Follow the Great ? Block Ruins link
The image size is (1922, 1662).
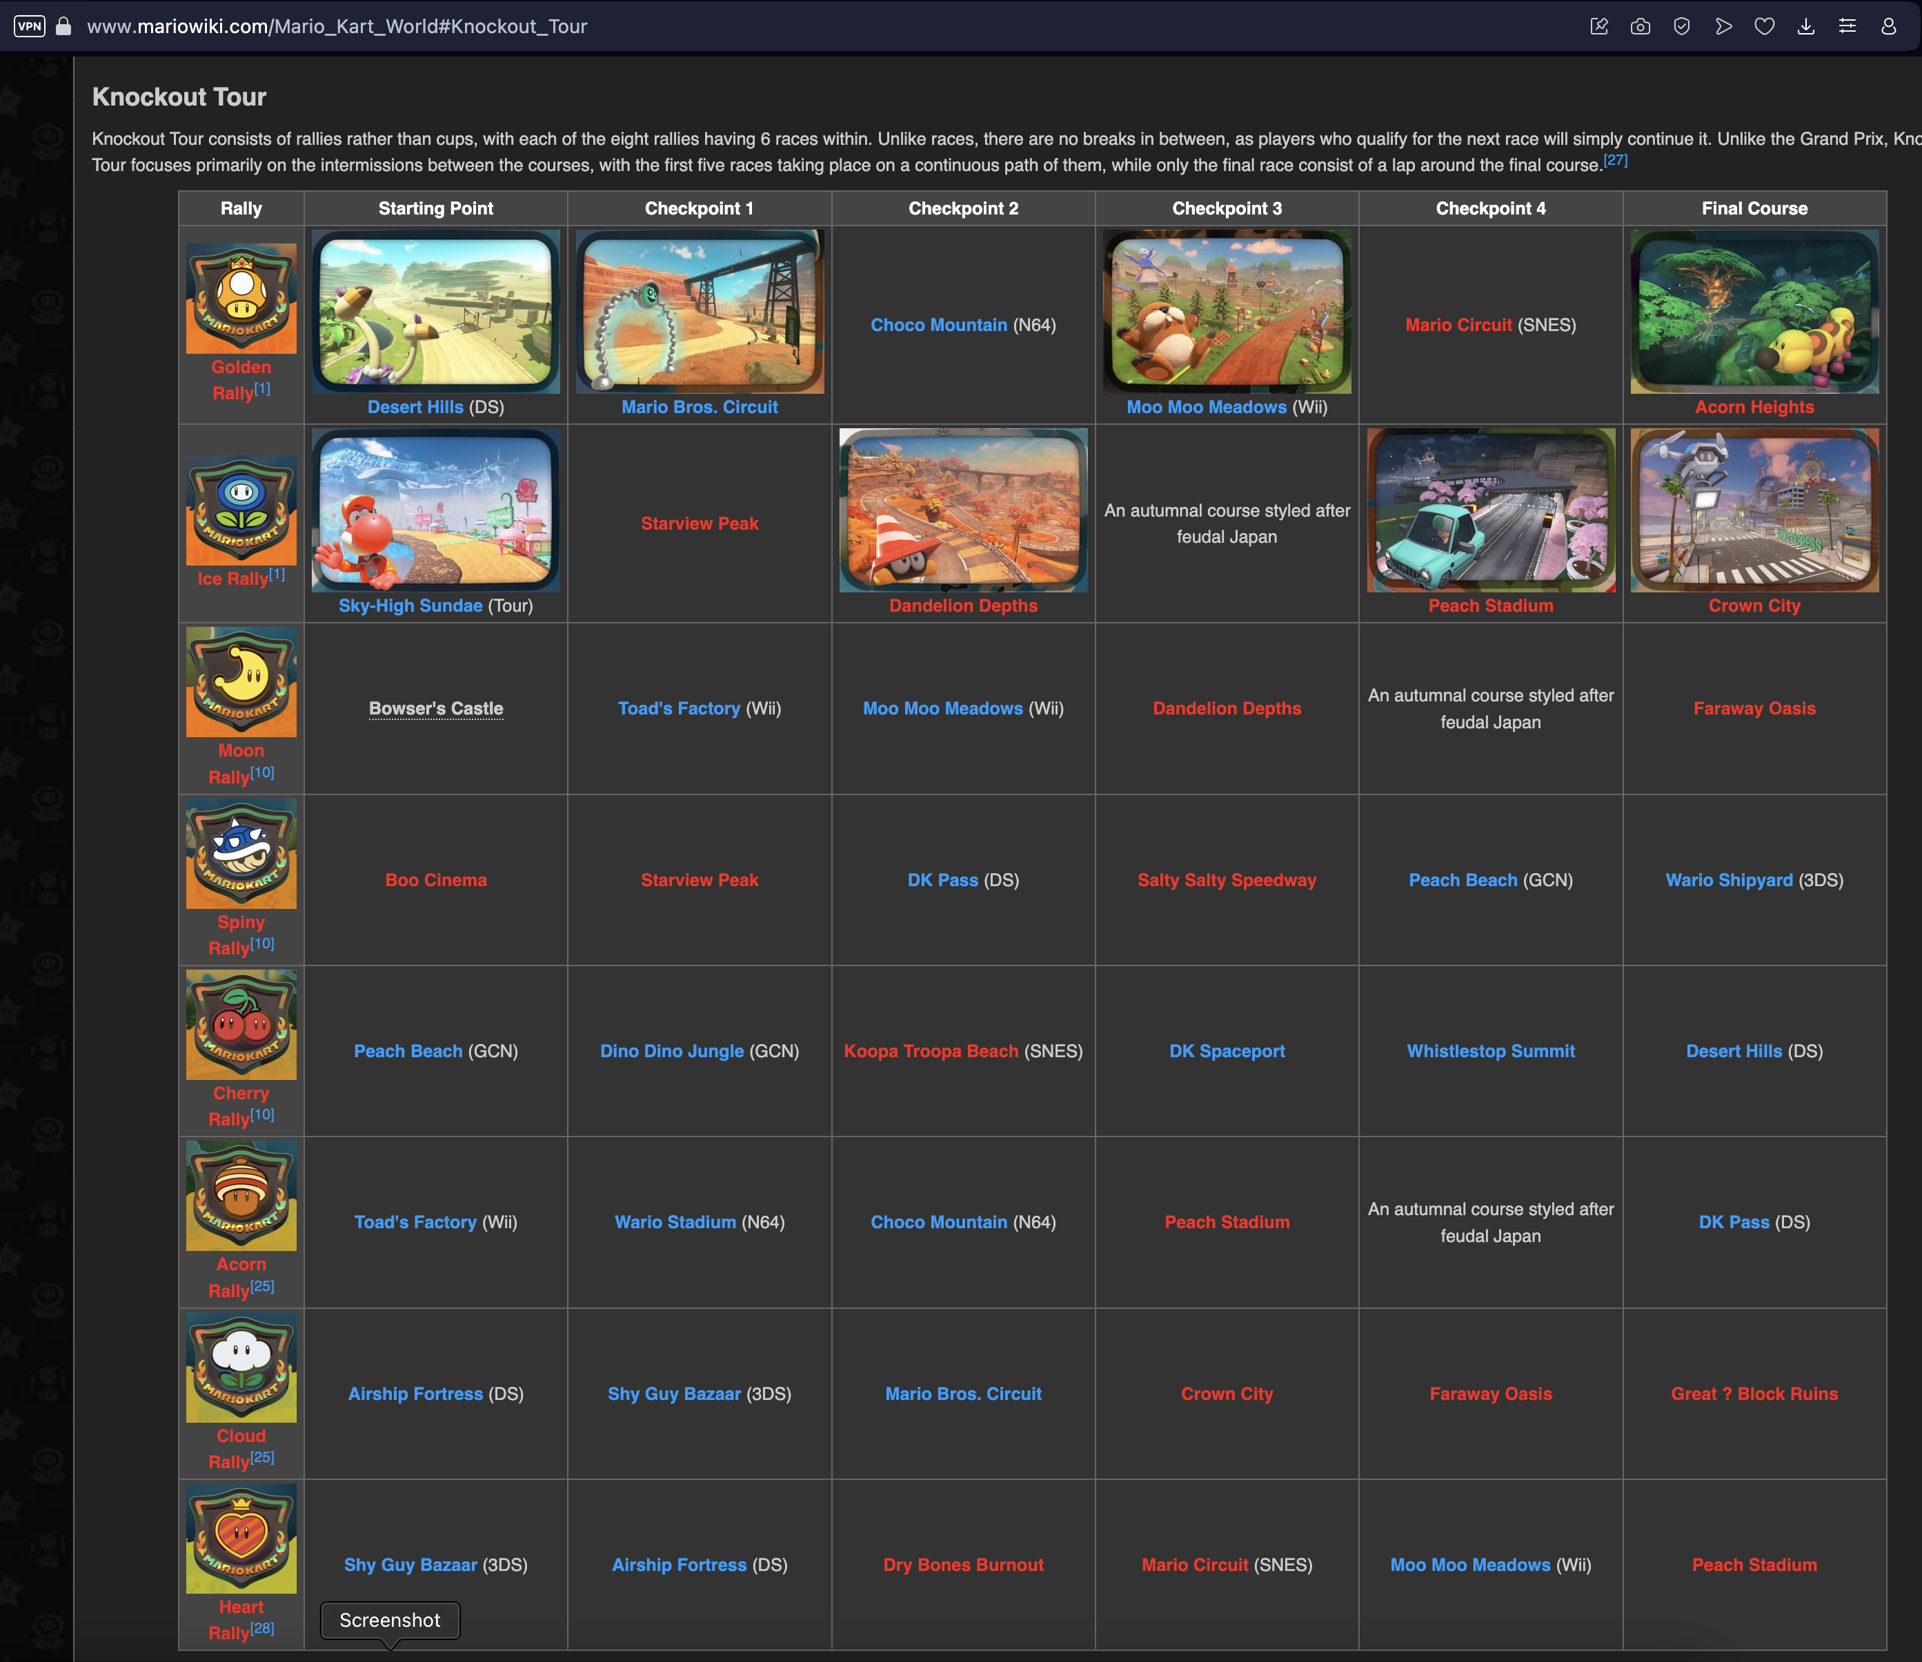pos(1754,1394)
